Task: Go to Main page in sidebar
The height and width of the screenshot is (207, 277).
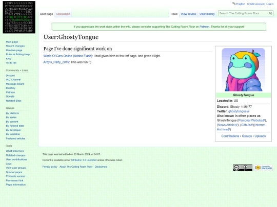Action: click(12, 42)
